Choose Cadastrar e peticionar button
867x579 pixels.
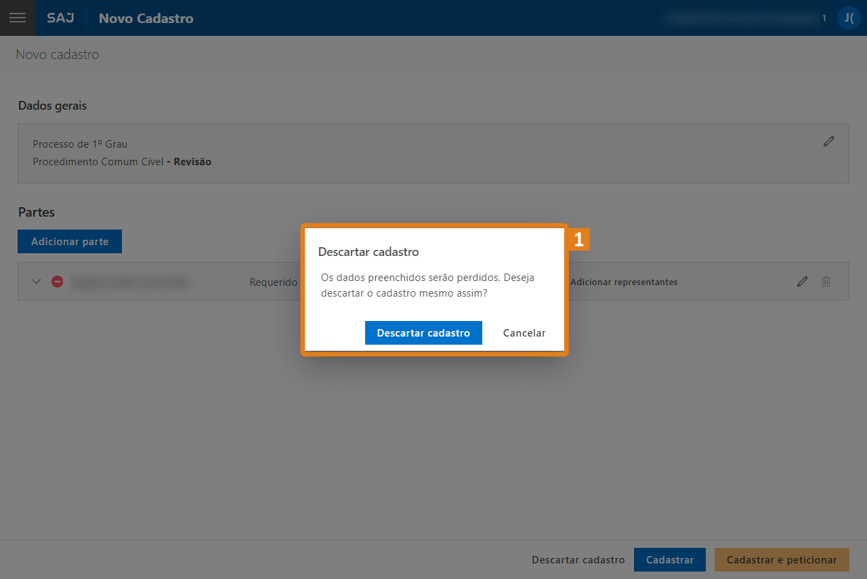click(x=781, y=560)
